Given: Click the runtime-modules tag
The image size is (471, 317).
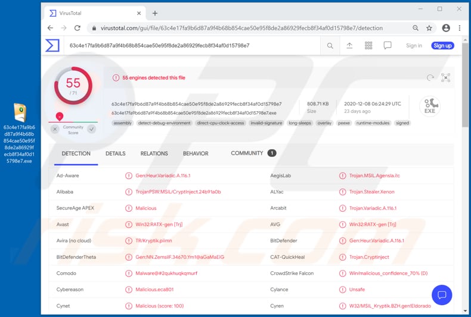Looking at the screenshot, I should click(x=373, y=123).
